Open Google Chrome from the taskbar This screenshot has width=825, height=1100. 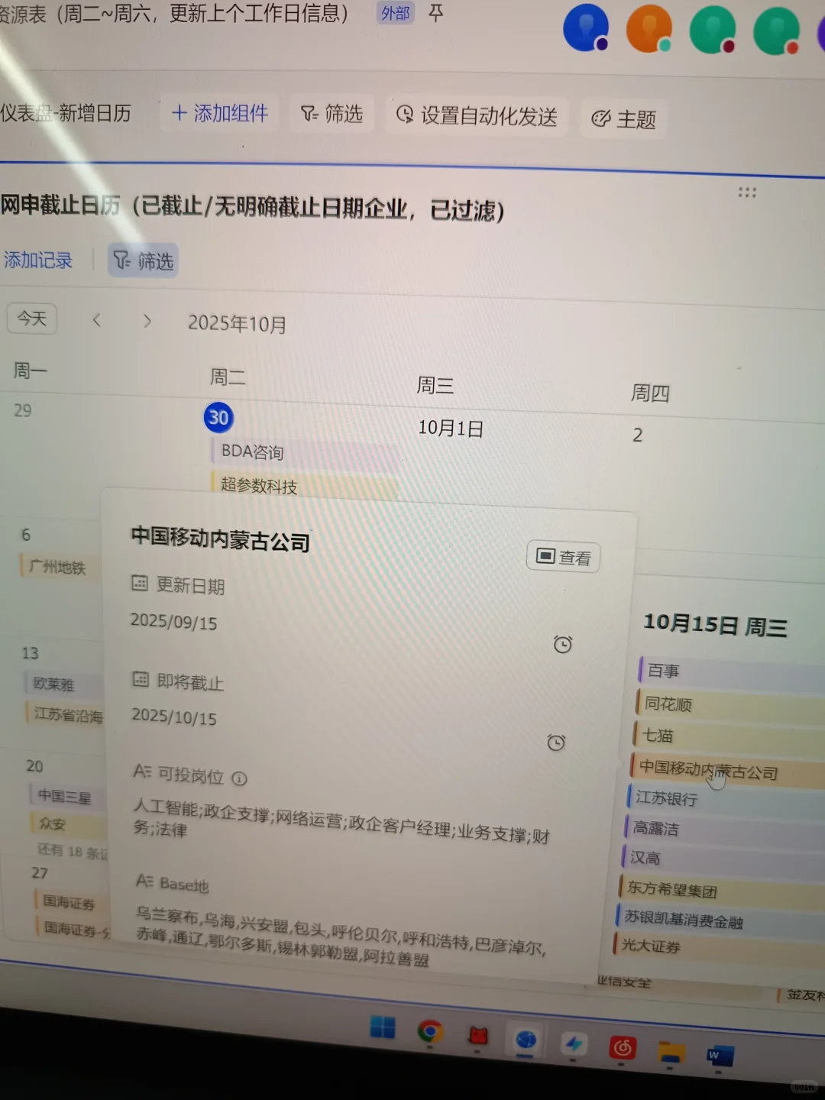point(430,1033)
